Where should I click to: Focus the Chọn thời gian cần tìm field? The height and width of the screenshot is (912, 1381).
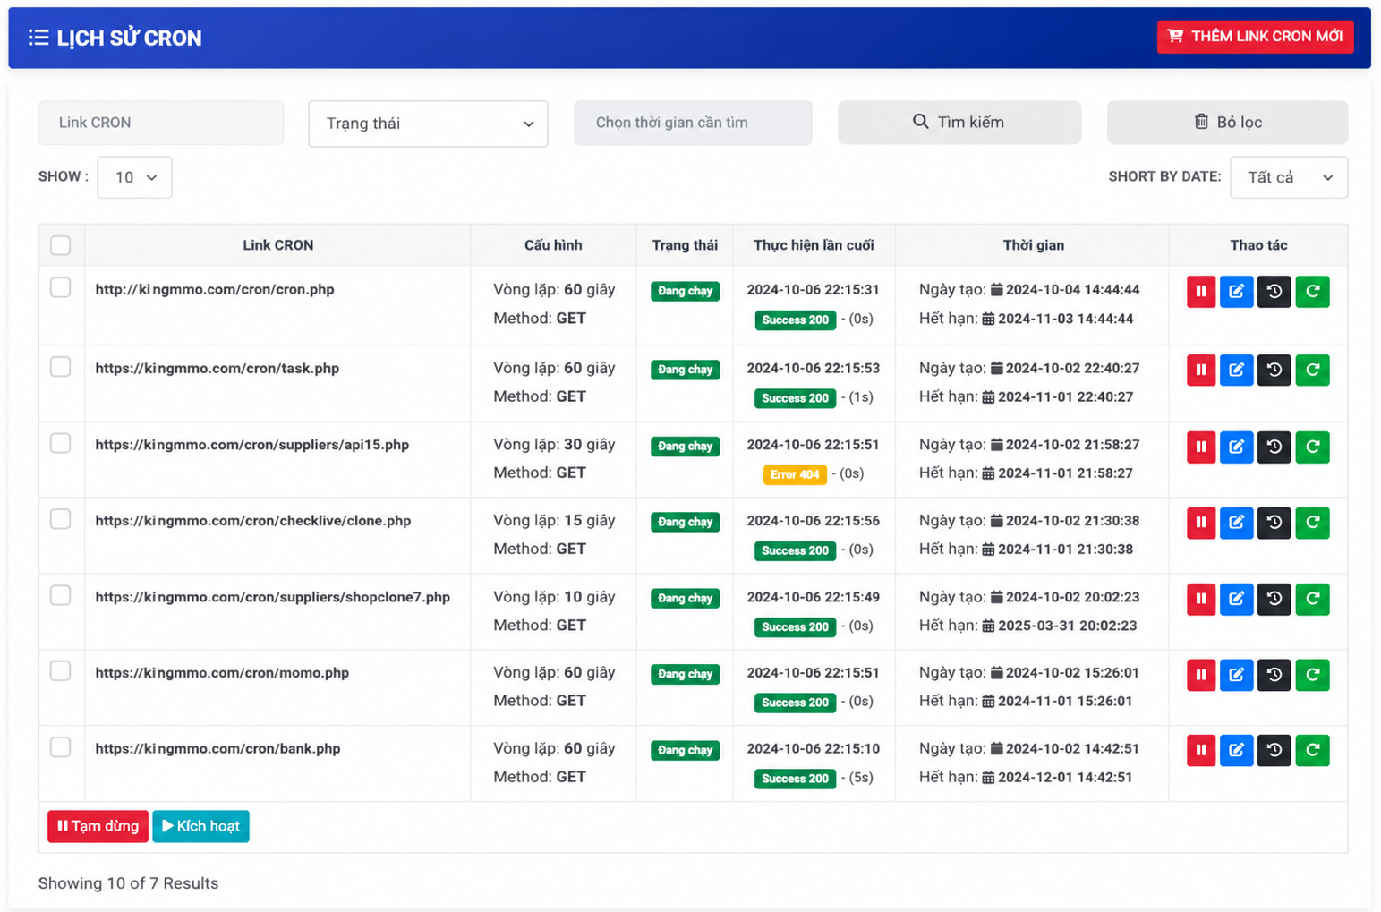click(693, 123)
